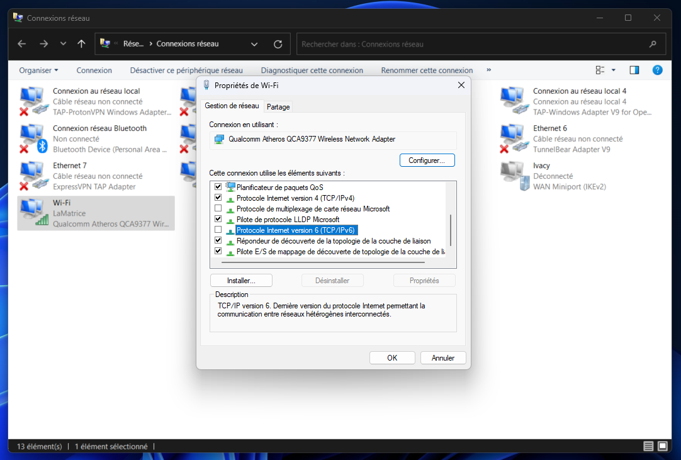The width and height of the screenshot is (681, 460).
Task: Uncheck Planificateur de paquets QoS
Action: pyautogui.click(x=218, y=187)
